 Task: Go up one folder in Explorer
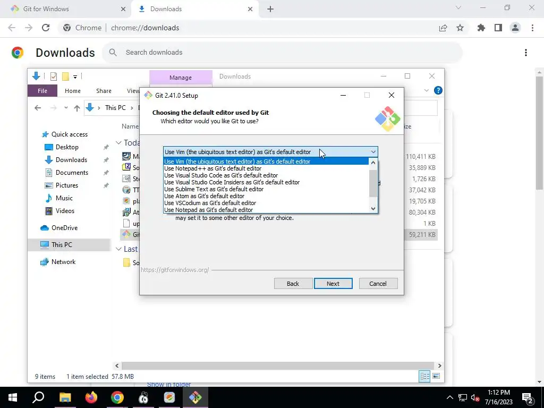click(x=77, y=108)
